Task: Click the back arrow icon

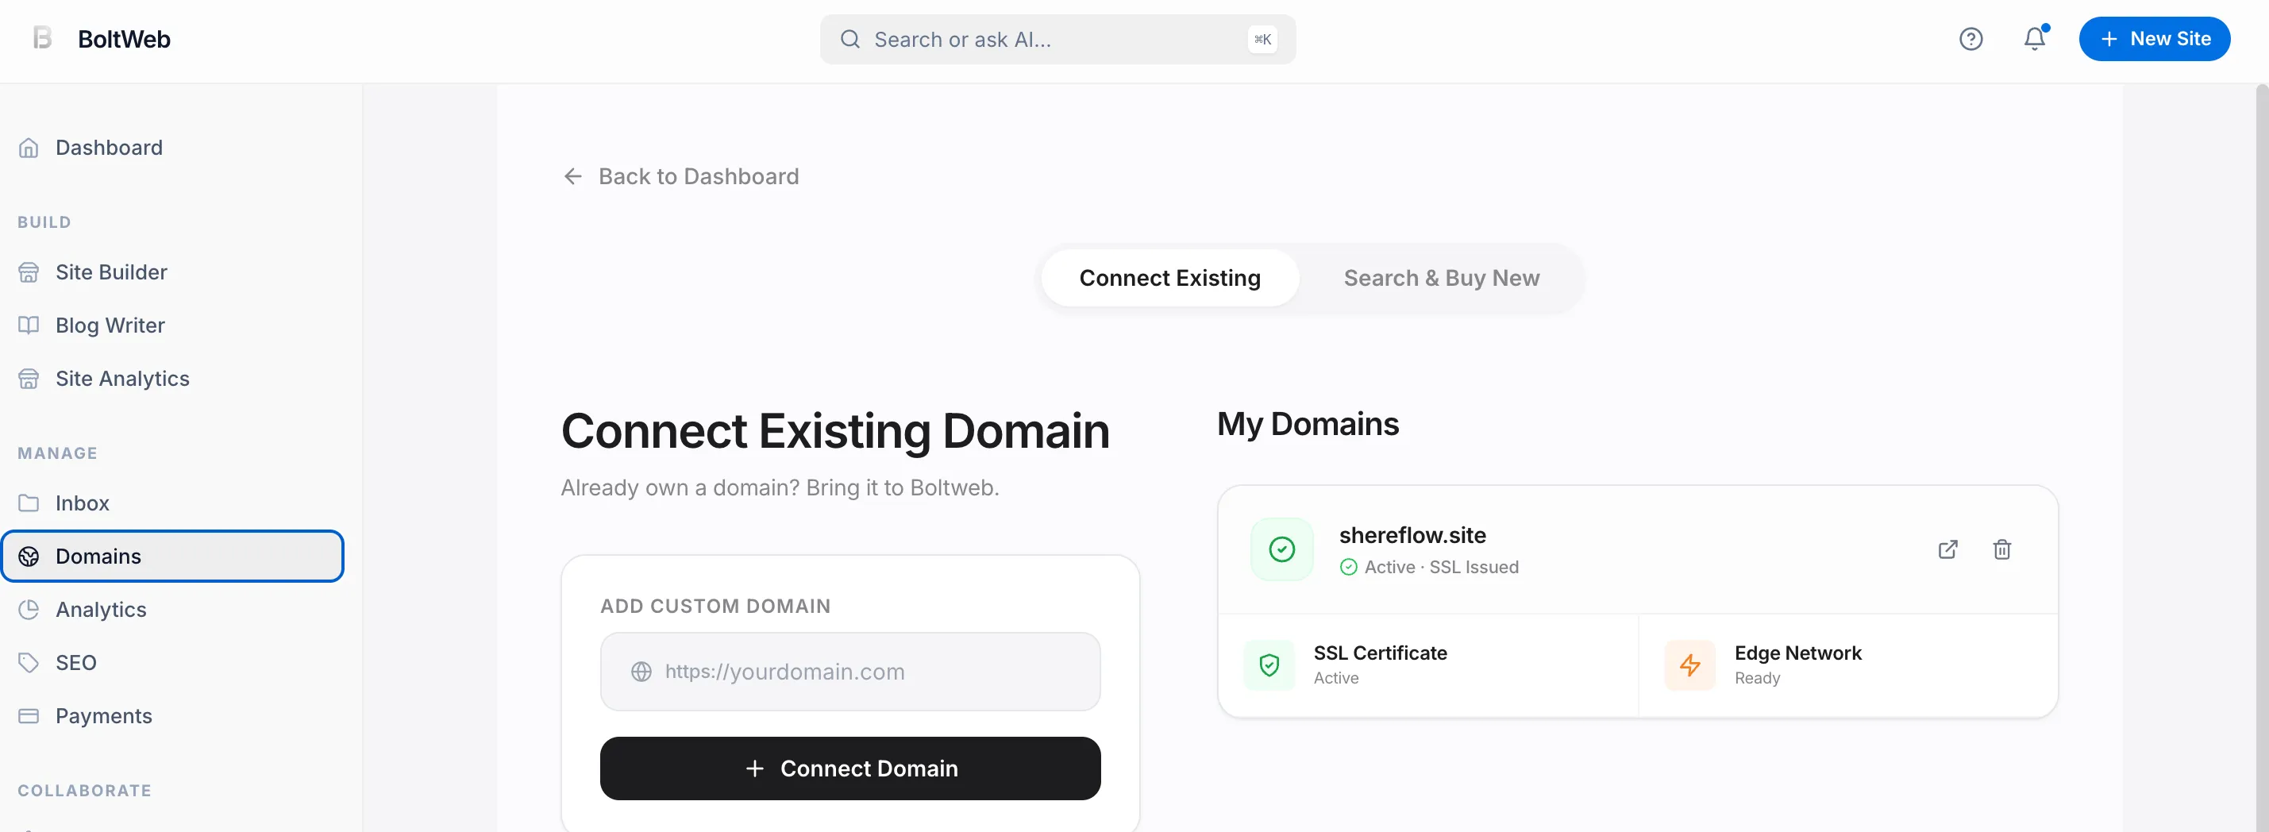Action: pos(572,176)
